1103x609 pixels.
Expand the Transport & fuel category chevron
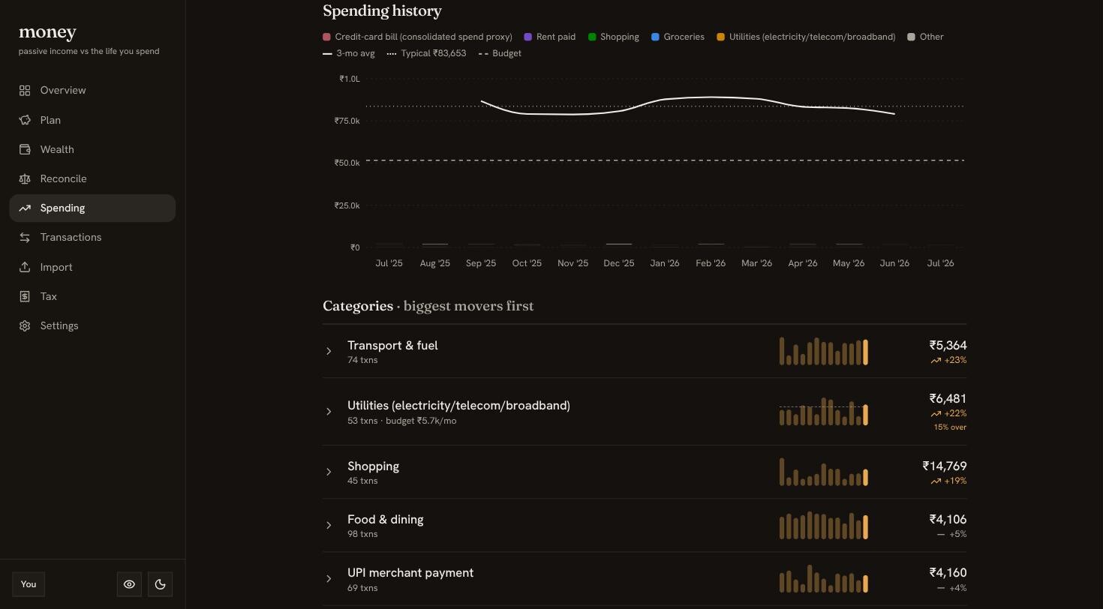tap(329, 351)
